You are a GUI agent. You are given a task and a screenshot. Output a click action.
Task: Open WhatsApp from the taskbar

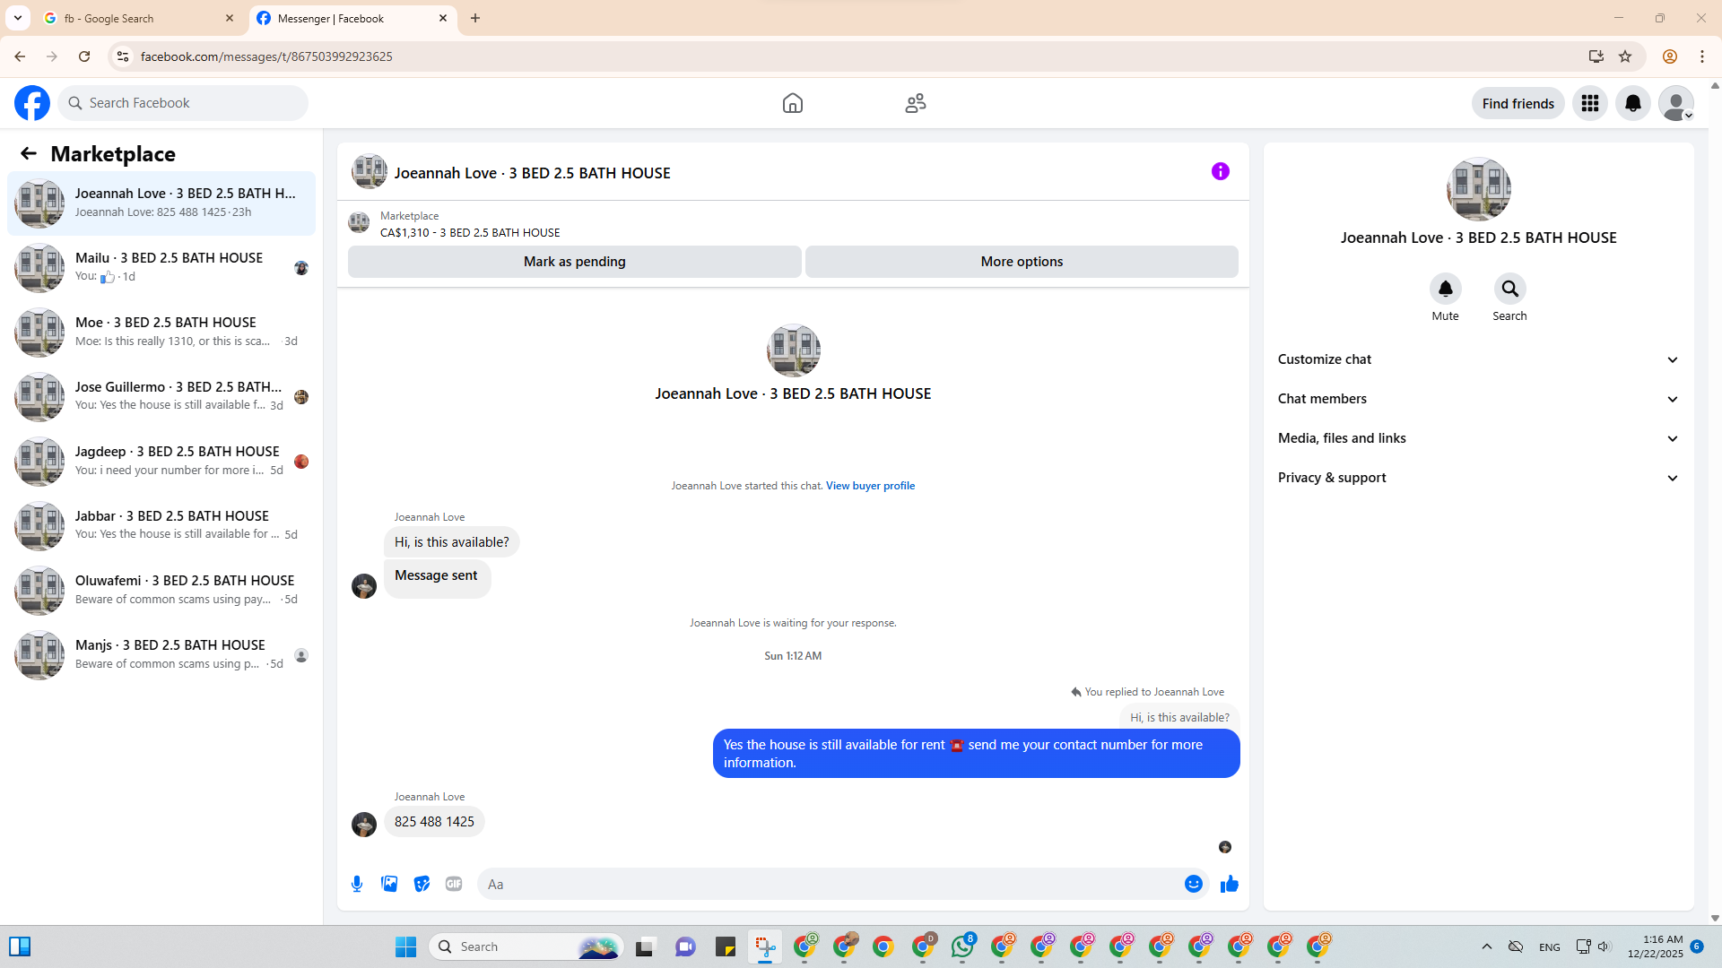pyautogui.click(x=963, y=946)
